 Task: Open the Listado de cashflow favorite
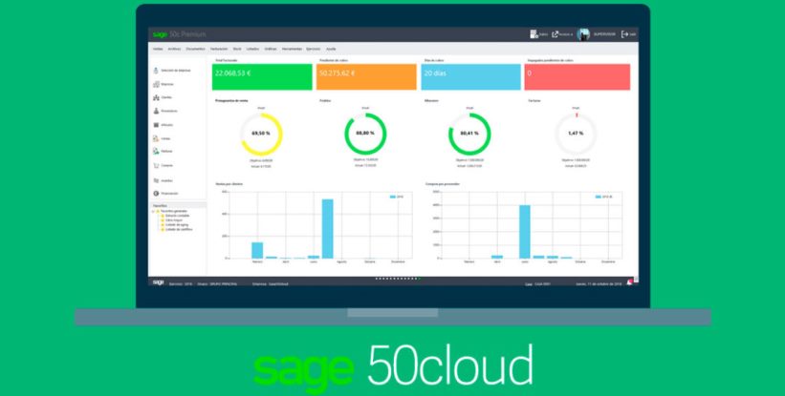176,229
